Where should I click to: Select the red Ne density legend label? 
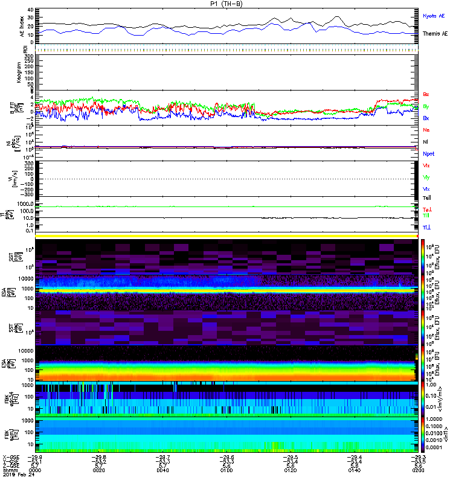point(426,130)
